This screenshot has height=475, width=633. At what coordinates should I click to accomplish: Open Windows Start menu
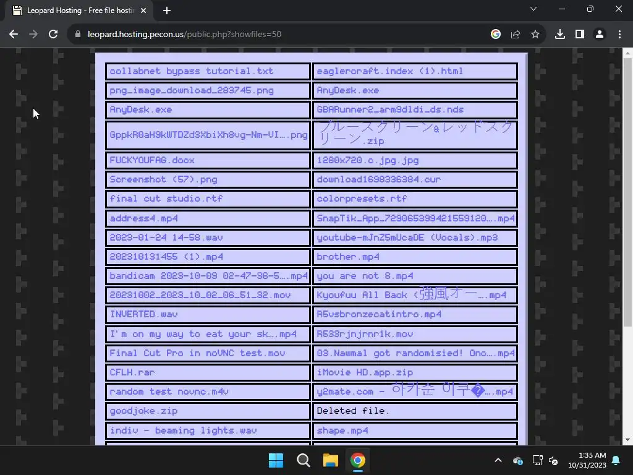coord(276,460)
